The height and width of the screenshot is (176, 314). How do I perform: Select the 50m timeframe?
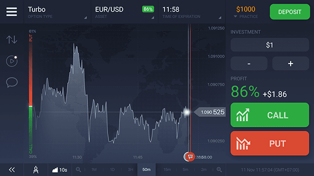click(x=147, y=170)
